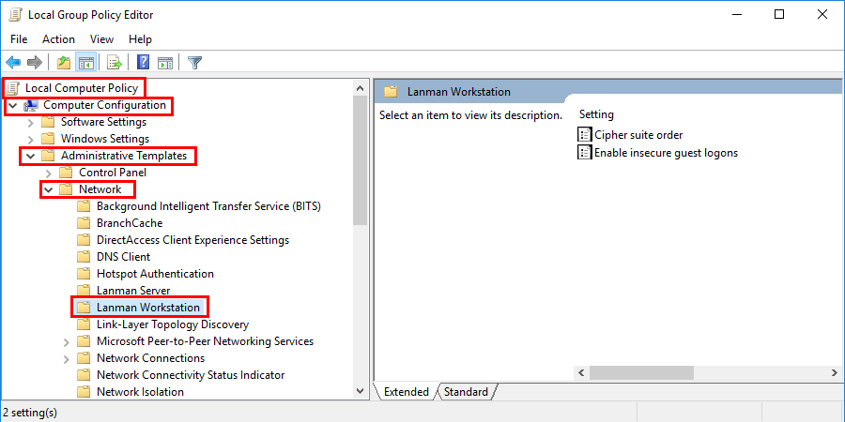Select the Network tree label
The width and height of the screenshot is (845, 422).
coord(100,188)
